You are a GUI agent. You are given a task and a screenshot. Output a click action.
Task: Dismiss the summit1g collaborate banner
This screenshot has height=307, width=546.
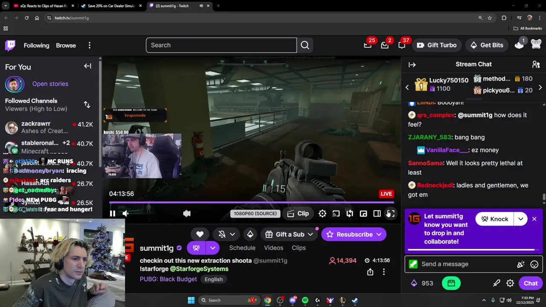tap(534, 219)
